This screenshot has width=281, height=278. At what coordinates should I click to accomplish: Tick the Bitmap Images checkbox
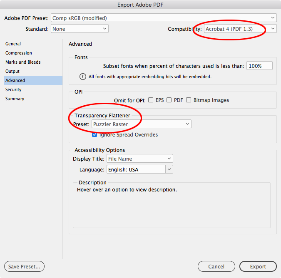[189, 100]
